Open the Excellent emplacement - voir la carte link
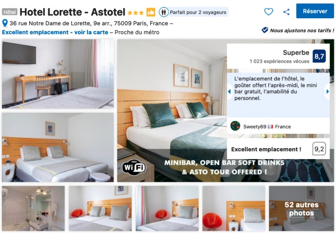Viewport: 336px width, 233px height. 55,32
